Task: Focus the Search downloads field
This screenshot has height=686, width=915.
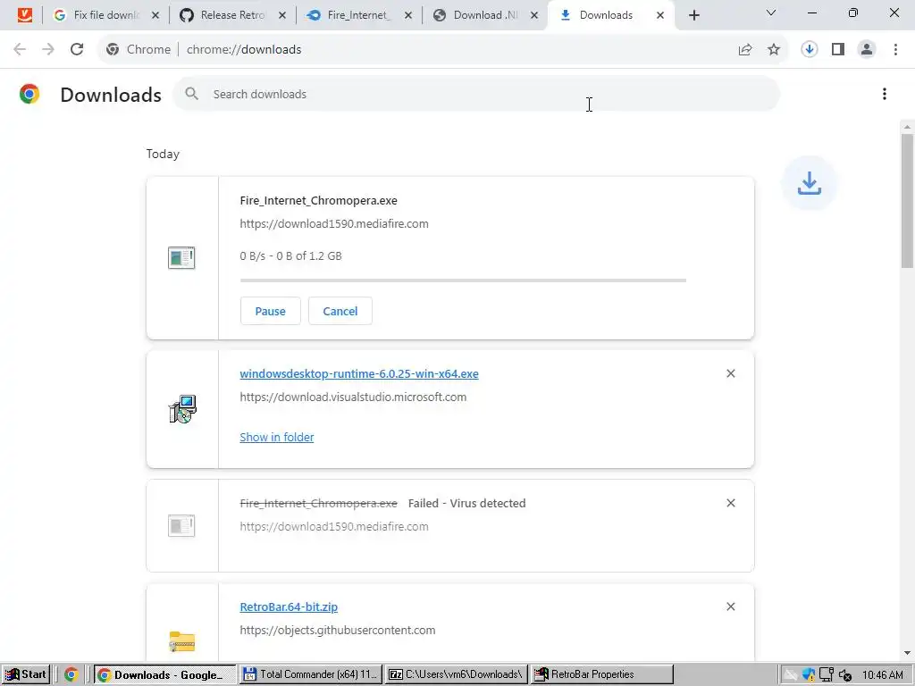Action: [x=476, y=94]
